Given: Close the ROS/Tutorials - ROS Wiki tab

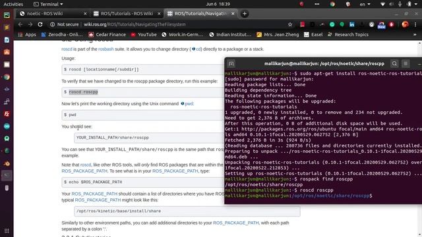Looking at the screenshot, I should tap(159, 13).
